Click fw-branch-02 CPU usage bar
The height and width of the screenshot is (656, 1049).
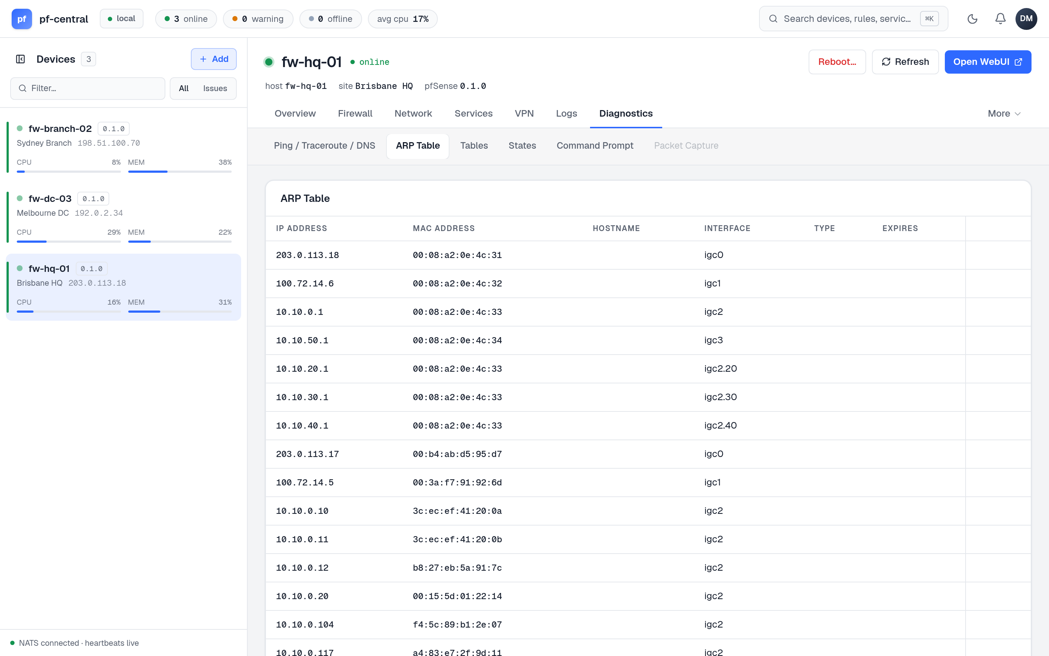pos(68,171)
